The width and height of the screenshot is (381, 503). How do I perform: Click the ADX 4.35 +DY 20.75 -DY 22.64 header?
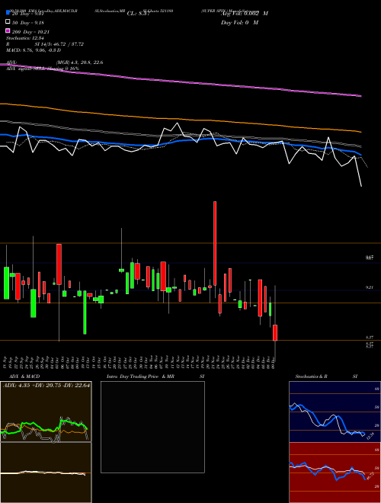[46, 386]
